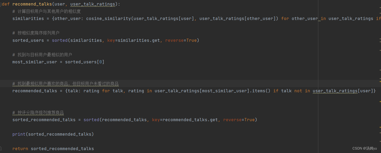
Task: Click the orange warning stripe near recommended_talks line
Action: click(x=380, y=101)
